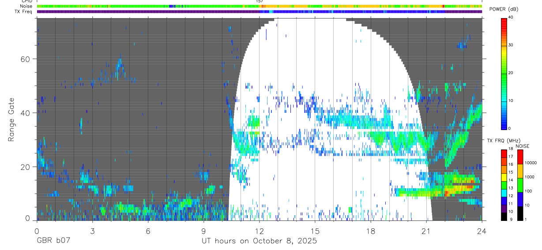Click the power color scale bar
Image resolution: width=542 pixels, height=250 pixels.
tap(504, 73)
